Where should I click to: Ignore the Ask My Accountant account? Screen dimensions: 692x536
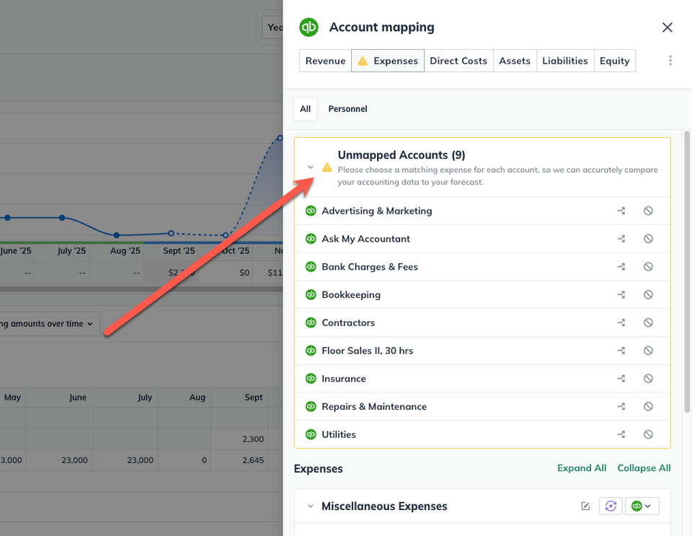click(x=648, y=239)
